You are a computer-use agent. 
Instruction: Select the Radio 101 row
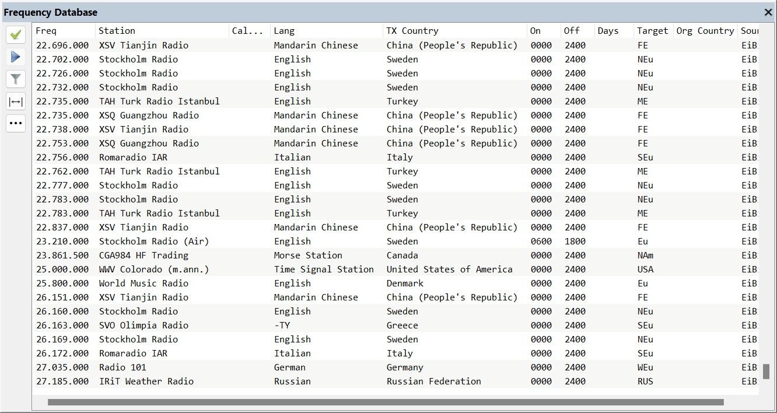(x=123, y=367)
